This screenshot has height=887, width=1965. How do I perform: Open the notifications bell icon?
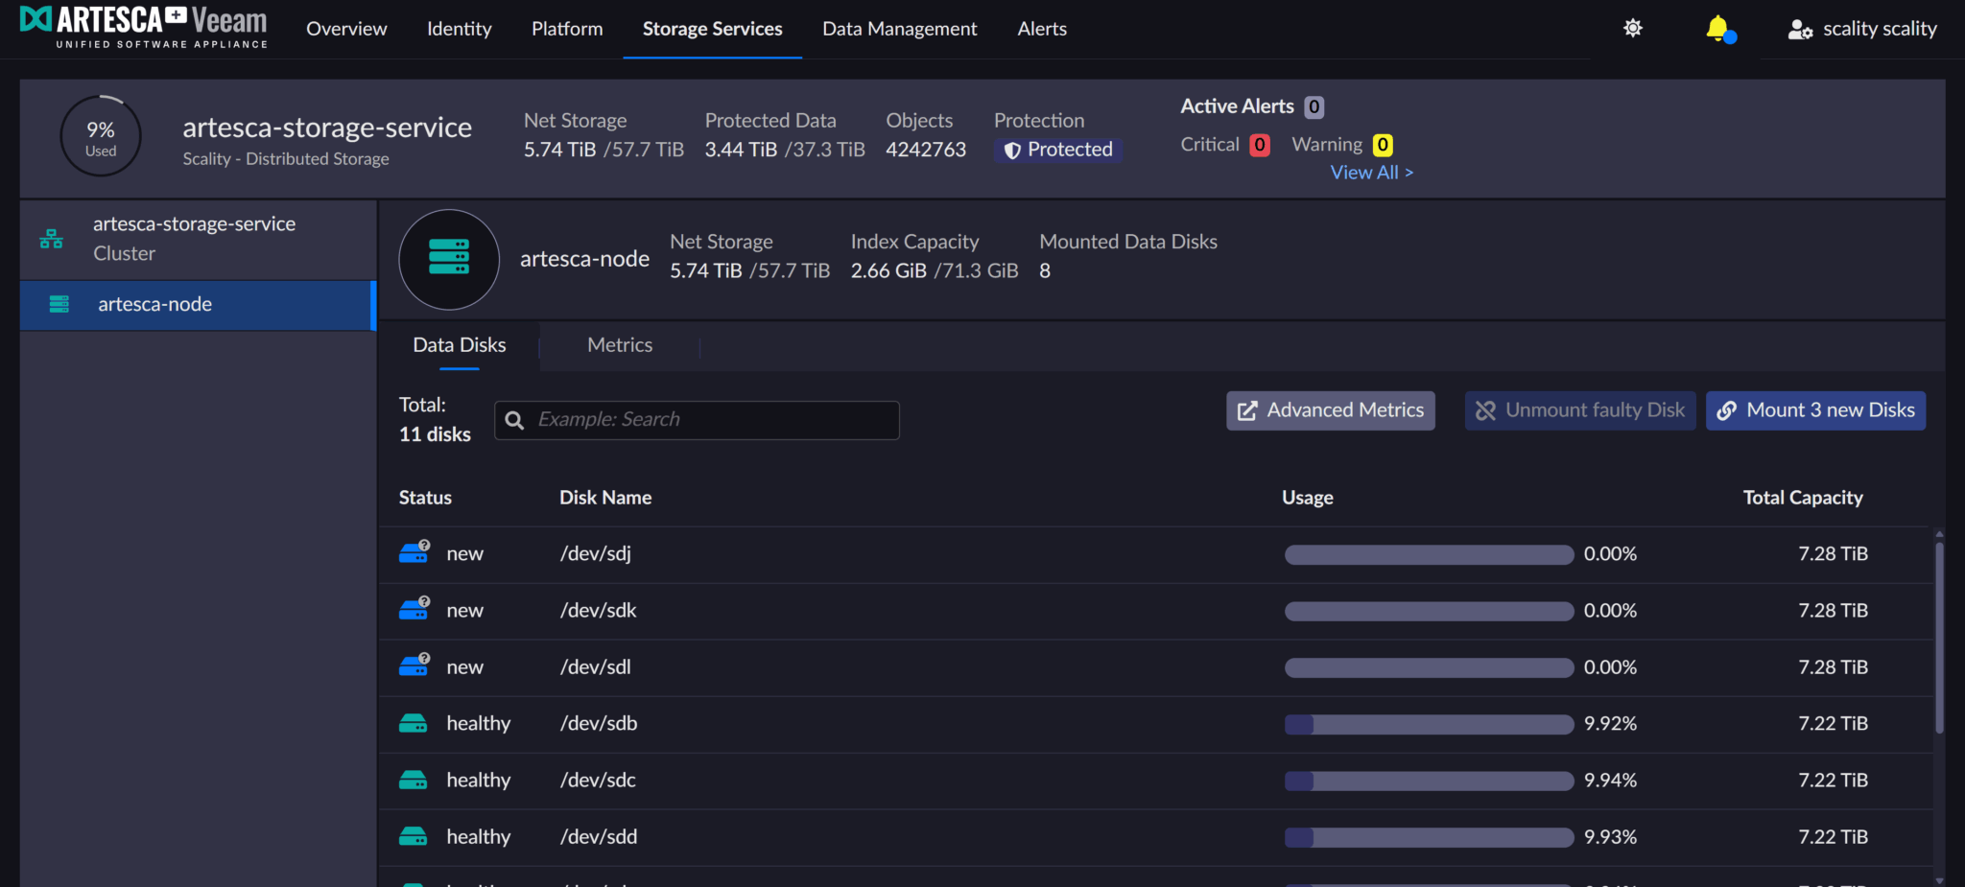1719,29
